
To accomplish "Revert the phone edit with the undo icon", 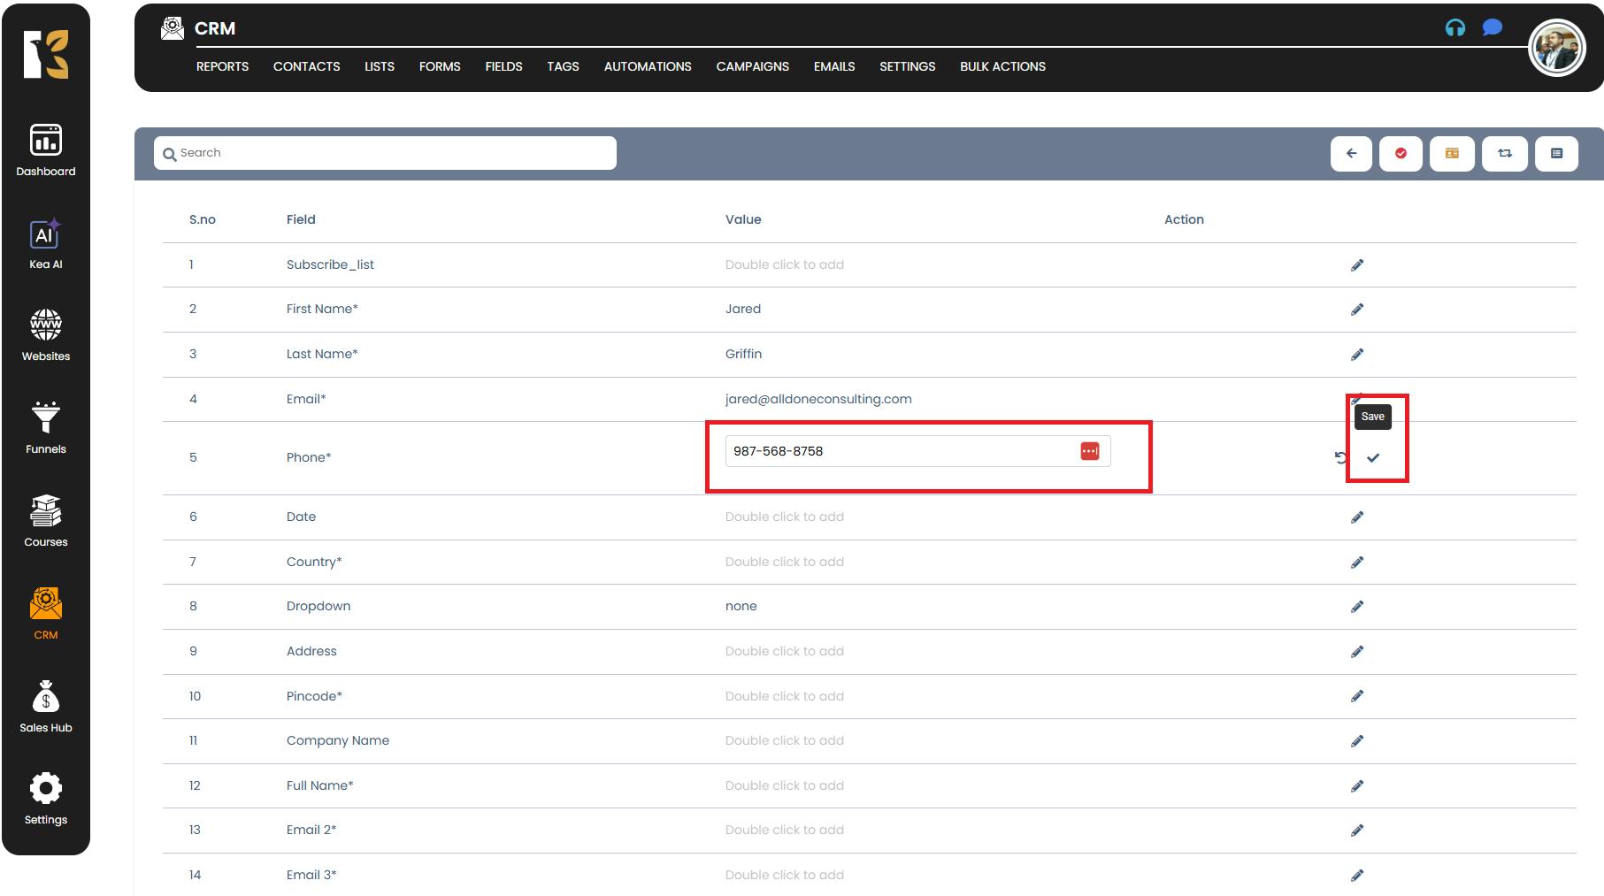I will tap(1340, 458).
